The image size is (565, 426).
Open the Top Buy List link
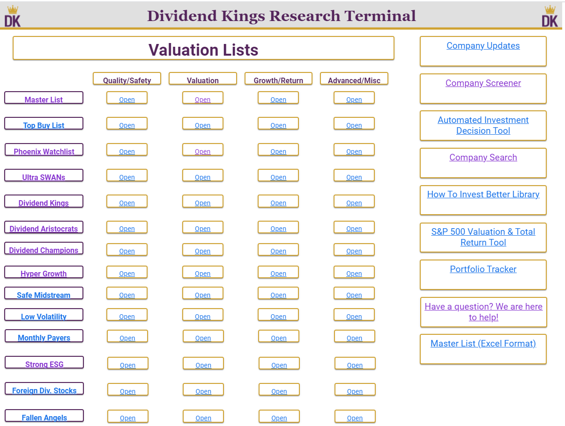(44, 125)
